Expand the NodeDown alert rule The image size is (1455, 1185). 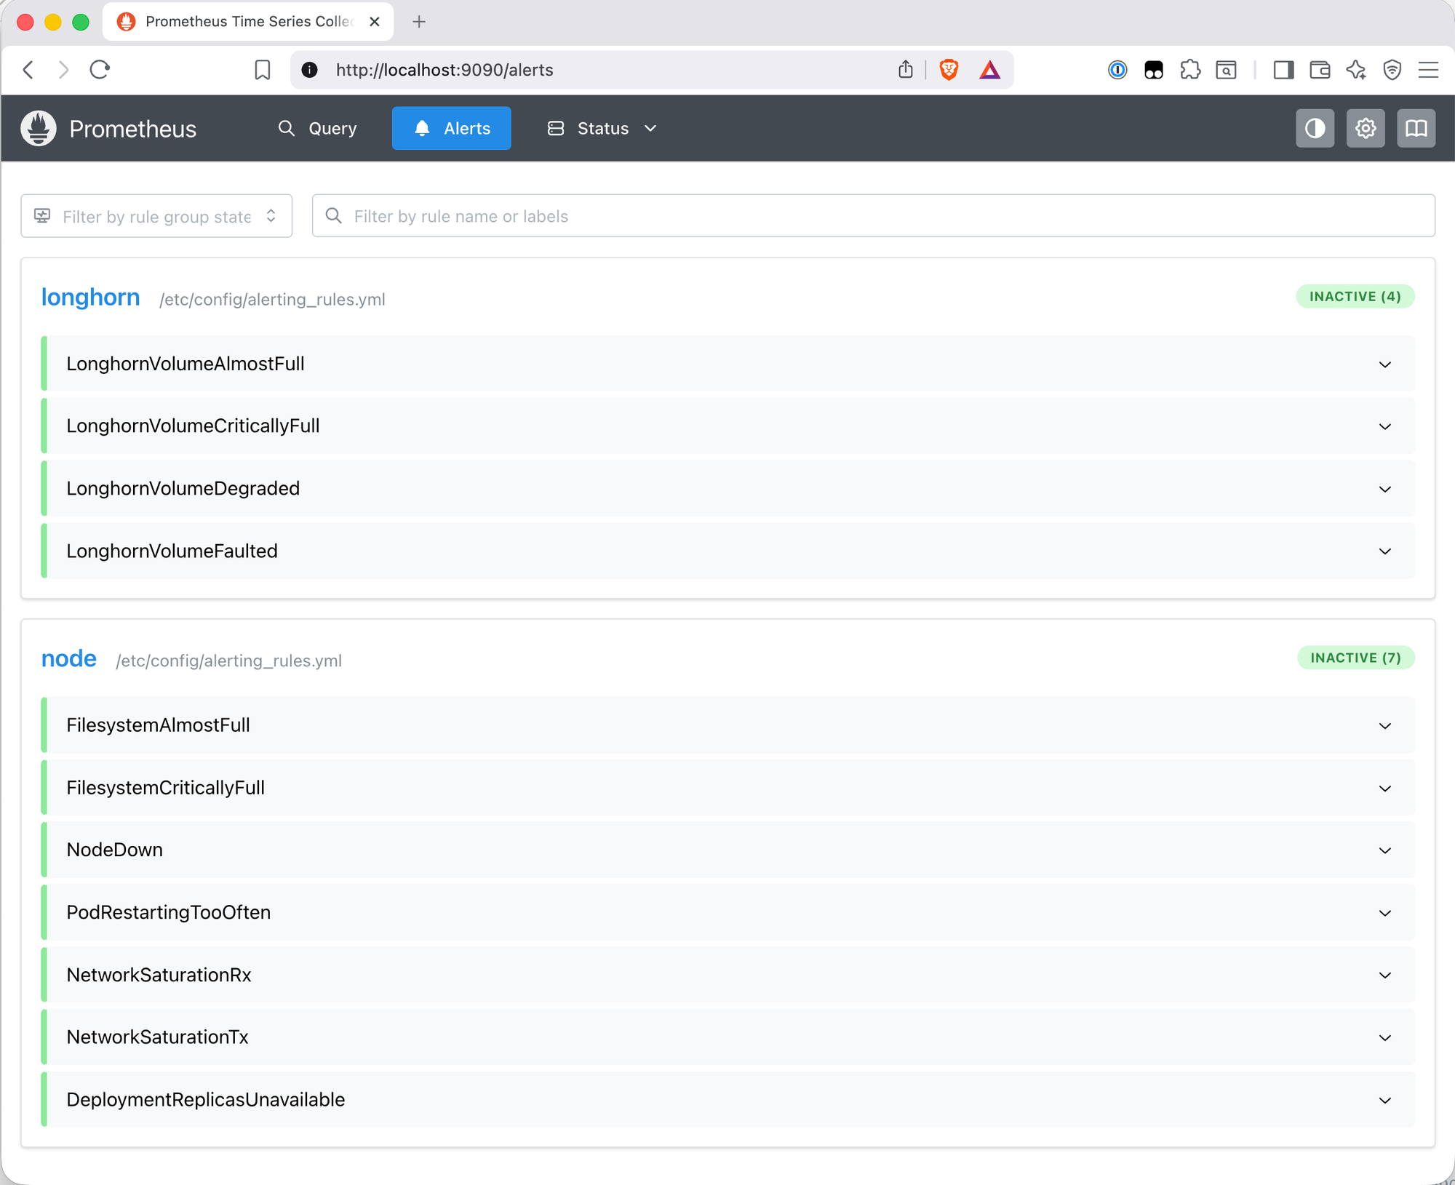pos(727,850)
